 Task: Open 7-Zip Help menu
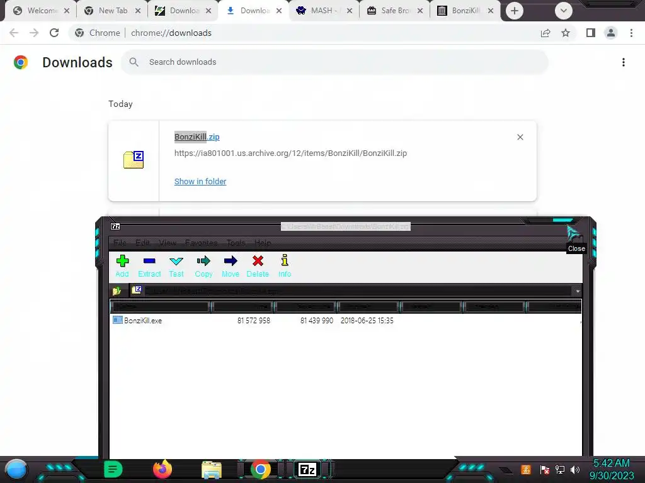click(x=263, y=243)
